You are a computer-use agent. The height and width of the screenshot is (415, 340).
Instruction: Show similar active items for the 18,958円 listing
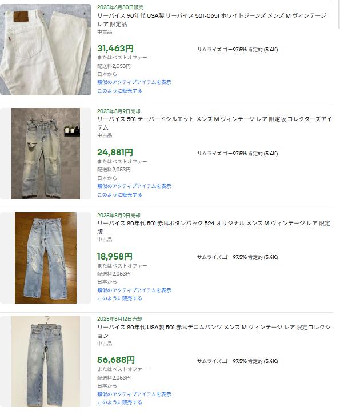click(134, 290)
